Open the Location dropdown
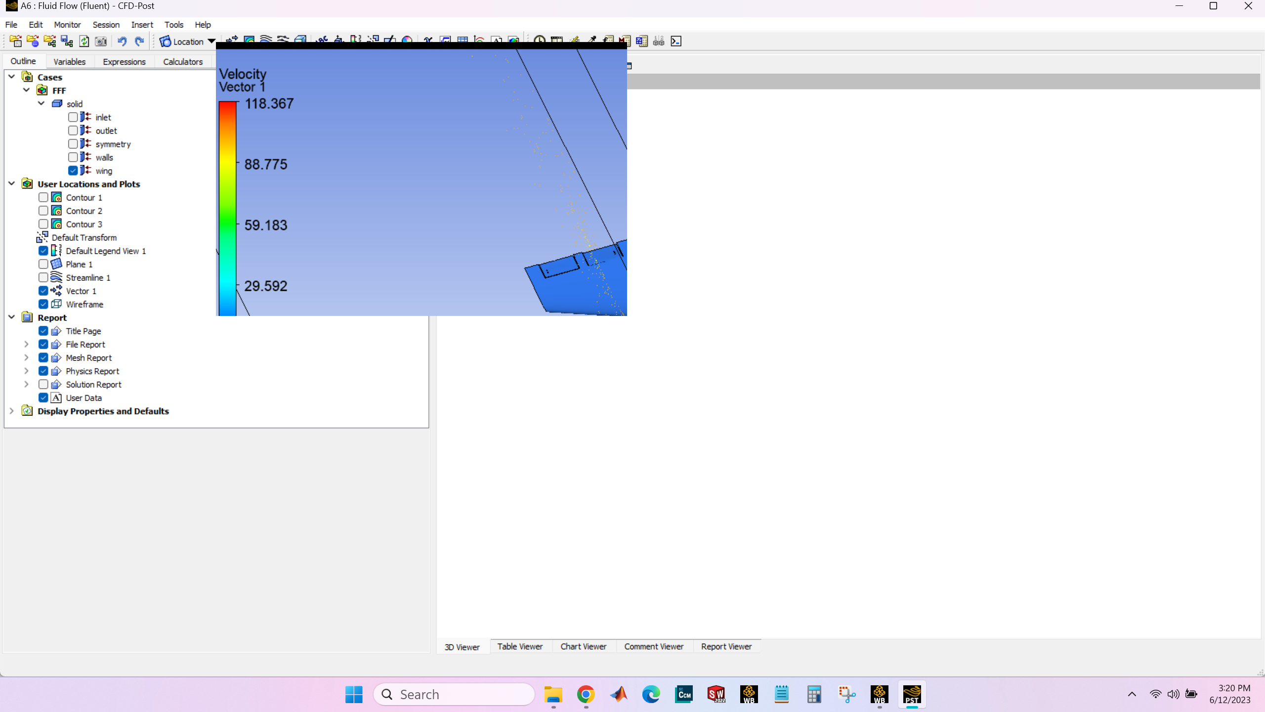 click(x=211, y=42)
